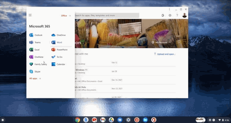Viewport: 231px width, 123px height.
Task: Open the file dated Dec 14, 2021
Action: (x=125, y=80)
